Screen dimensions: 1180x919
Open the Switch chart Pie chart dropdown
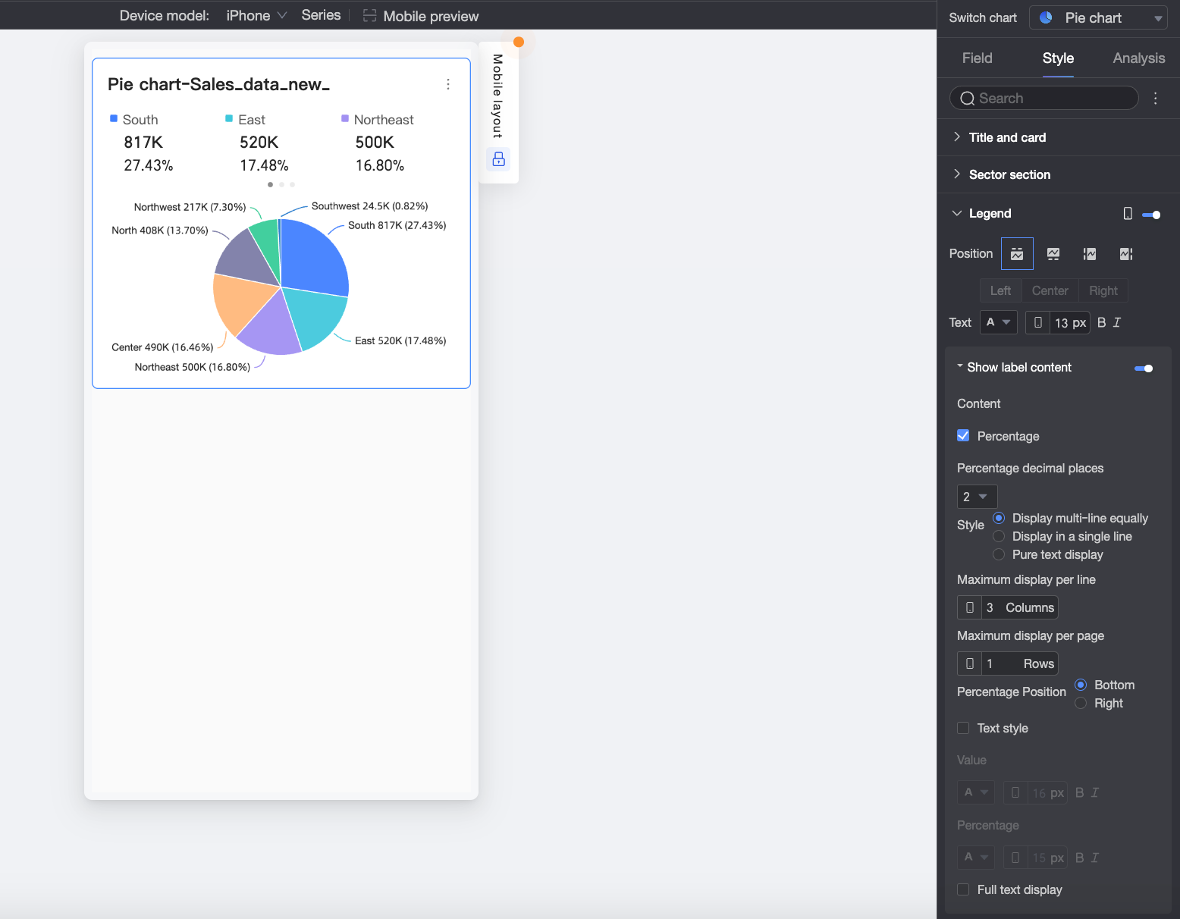click(x=1098, y=17)
